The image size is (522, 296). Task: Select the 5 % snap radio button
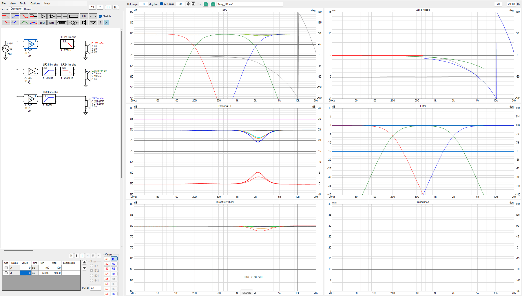(x=92, y=266)
